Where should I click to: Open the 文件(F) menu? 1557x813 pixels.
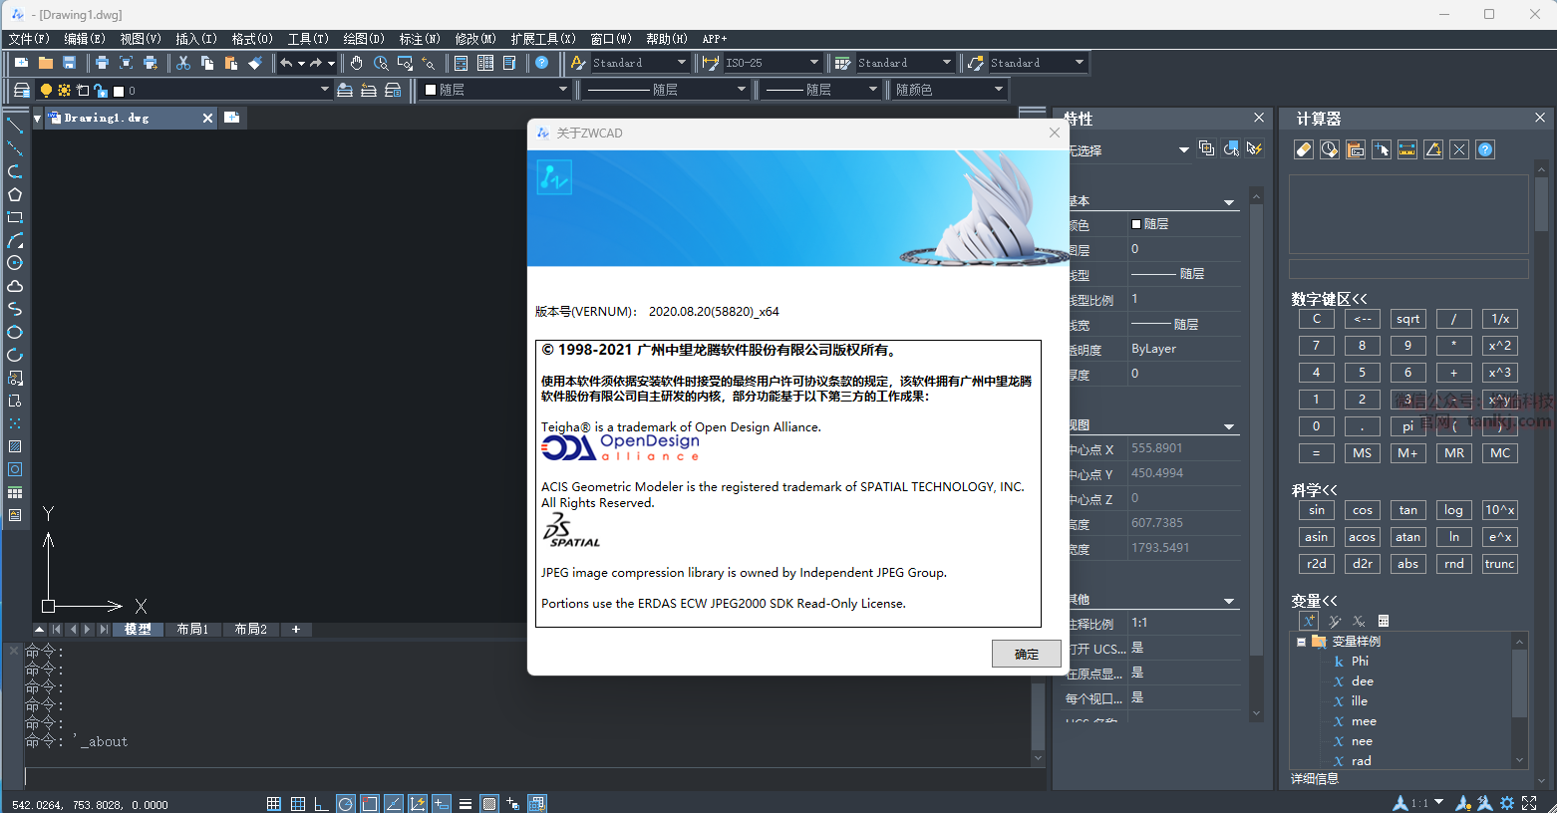pyautogui.click(x=29, y=39)
